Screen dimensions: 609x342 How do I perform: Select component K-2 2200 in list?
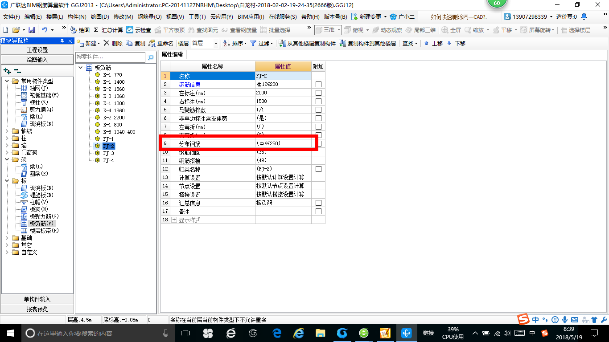(x=114, y=118)
